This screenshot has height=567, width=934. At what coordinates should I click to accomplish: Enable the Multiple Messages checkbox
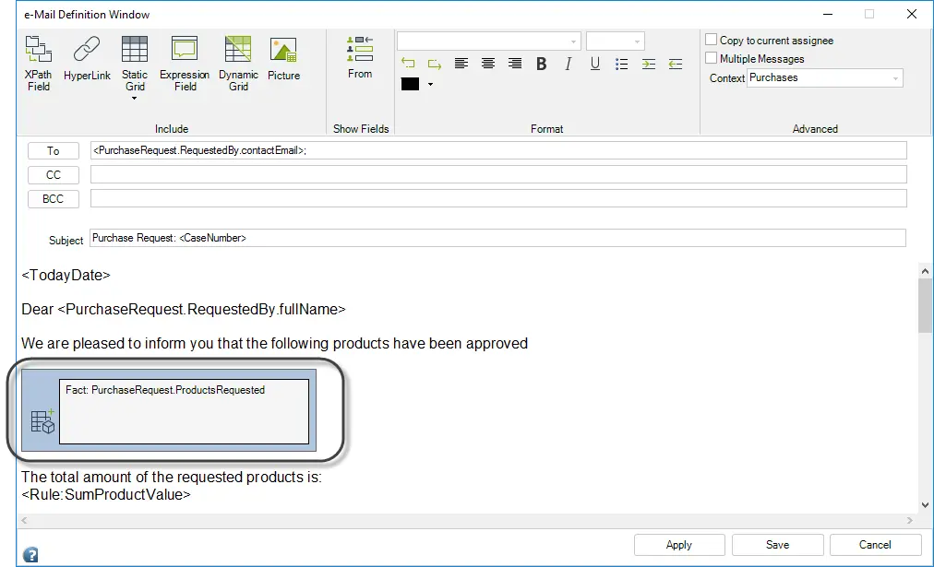[711, 58]
